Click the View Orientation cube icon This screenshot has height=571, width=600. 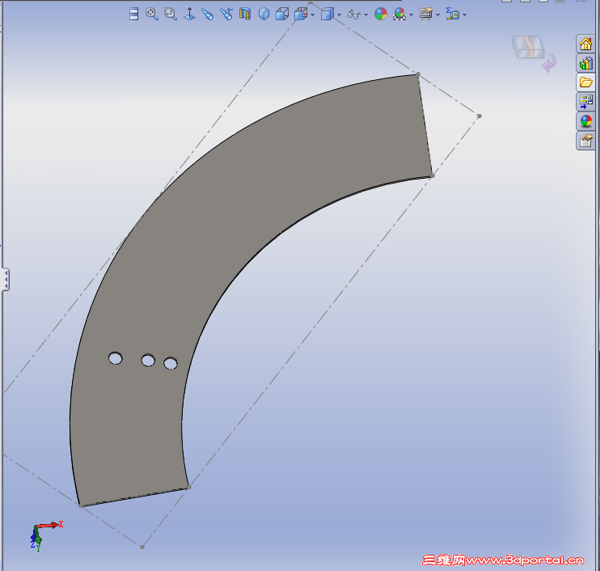point(327,15)
